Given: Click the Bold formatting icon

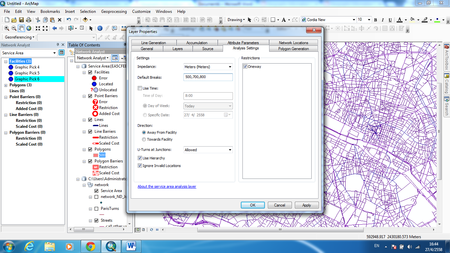Looking at the screenshot, I should coord(376,20).
